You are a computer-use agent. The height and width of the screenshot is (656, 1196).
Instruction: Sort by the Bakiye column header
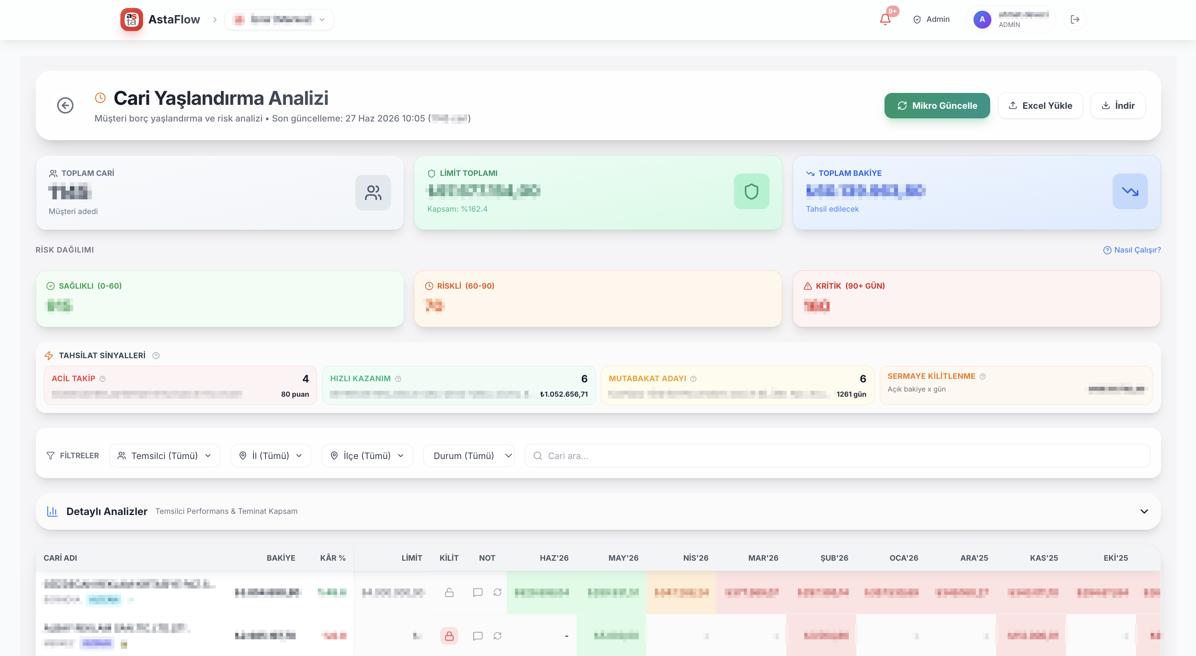(x=281, y=558)
